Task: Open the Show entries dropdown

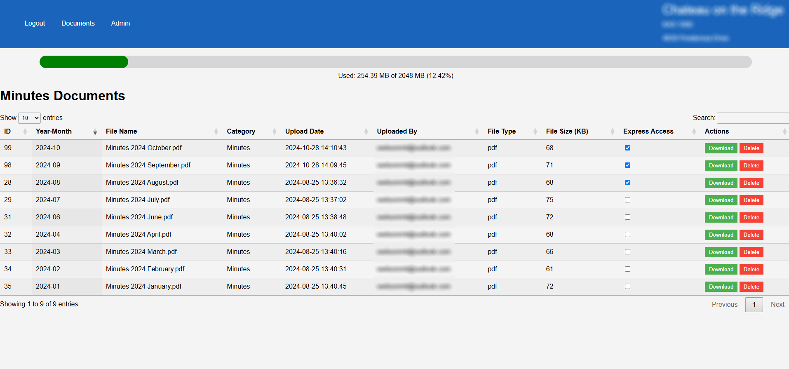Action: (x=30, y=118)
